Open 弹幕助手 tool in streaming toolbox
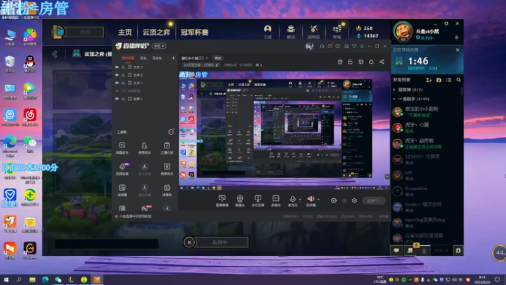 pyautogui.click(x=122, y=148)
